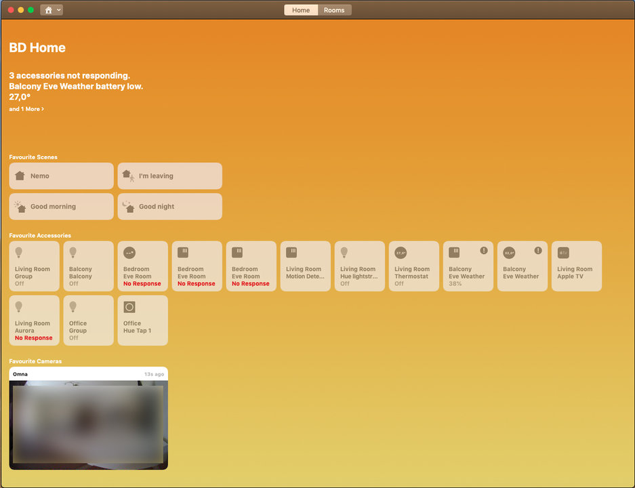Click the 'BD Home' title

point(37,48)
